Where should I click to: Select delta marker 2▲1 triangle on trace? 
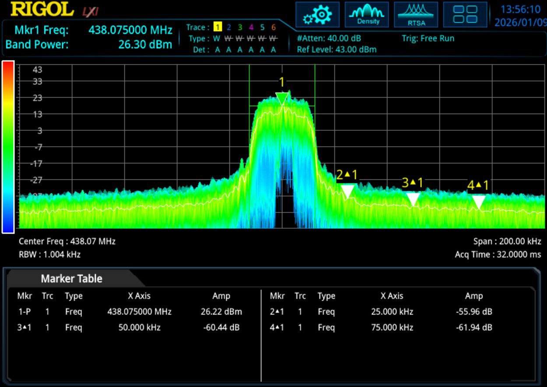pos(347,192)
